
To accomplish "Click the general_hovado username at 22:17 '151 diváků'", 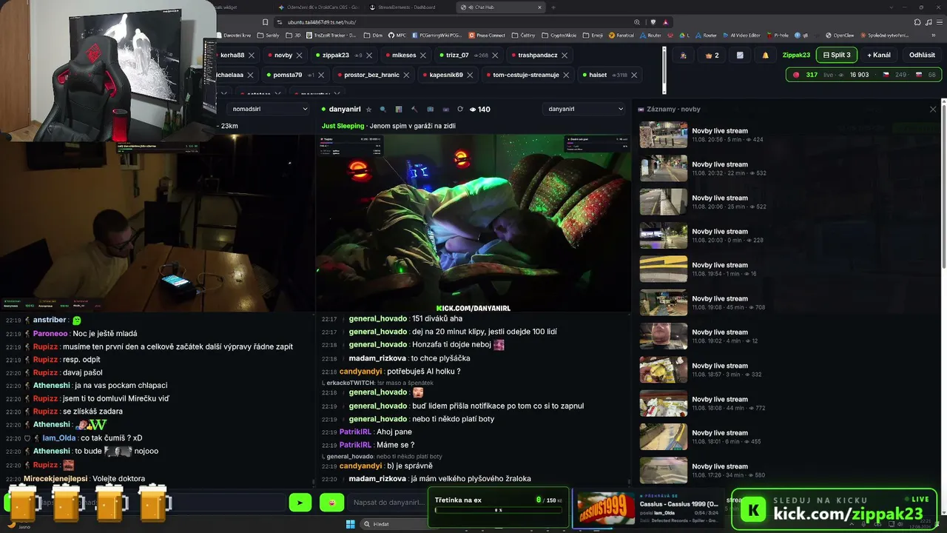I will 378,318.
